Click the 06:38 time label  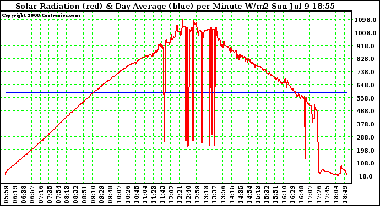coord(24,194)
